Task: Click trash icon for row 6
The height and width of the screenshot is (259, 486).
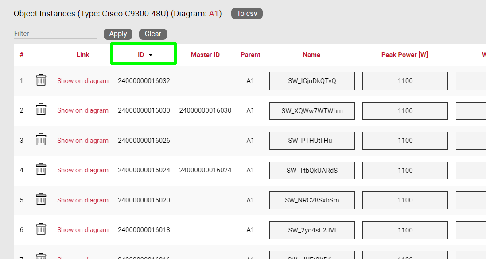Action: point(41,229)
